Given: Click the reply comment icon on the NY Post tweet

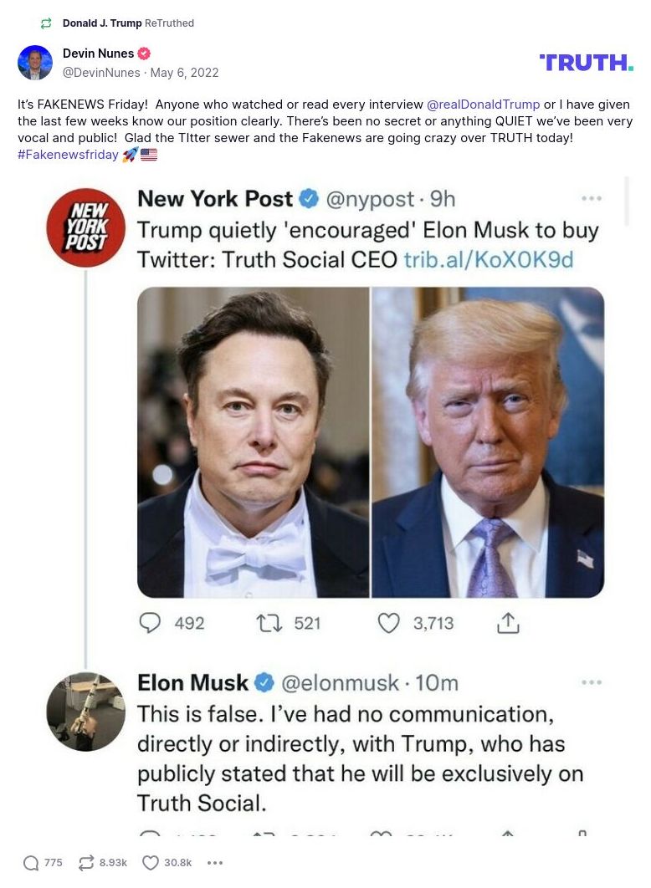Looking at the screenshot, I should point(149,623).
